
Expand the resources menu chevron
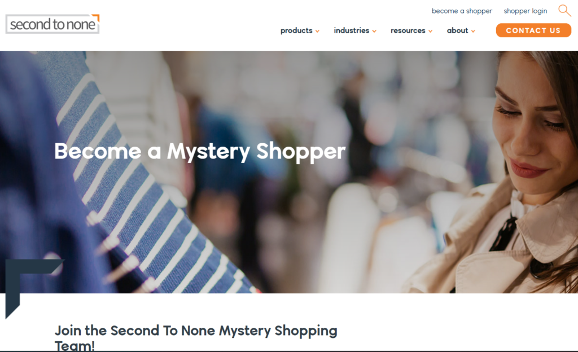[x=430, y=31]
